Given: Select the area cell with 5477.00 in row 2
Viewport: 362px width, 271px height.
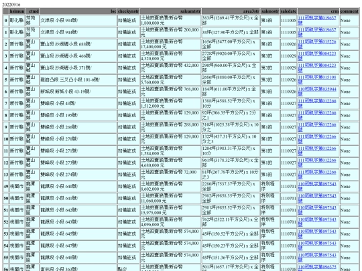Looking at the screenshot, I should (x=231, y=44).
